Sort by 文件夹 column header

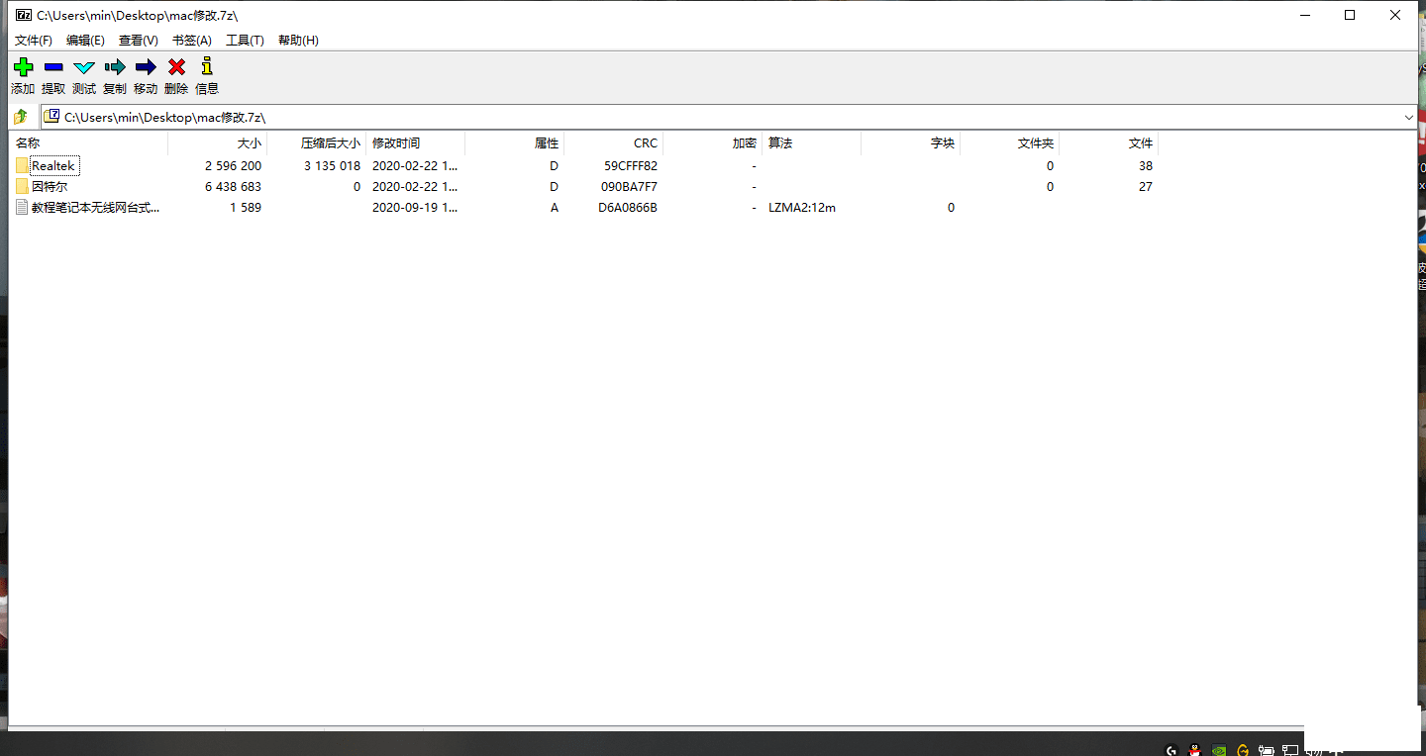1010,143
